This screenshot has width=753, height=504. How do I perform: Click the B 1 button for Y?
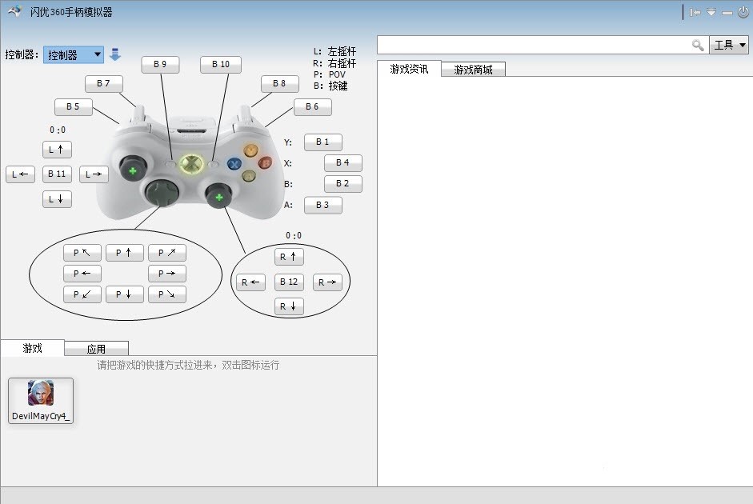(x=322, y=142)
